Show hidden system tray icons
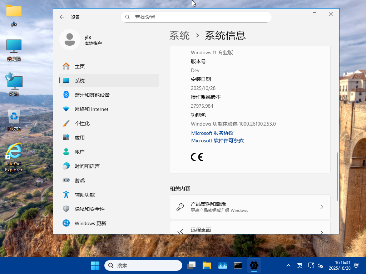 point(288,265)
